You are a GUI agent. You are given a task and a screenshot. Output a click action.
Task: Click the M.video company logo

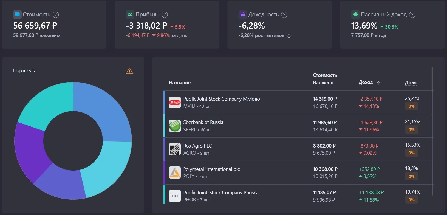tap(175, 103)
